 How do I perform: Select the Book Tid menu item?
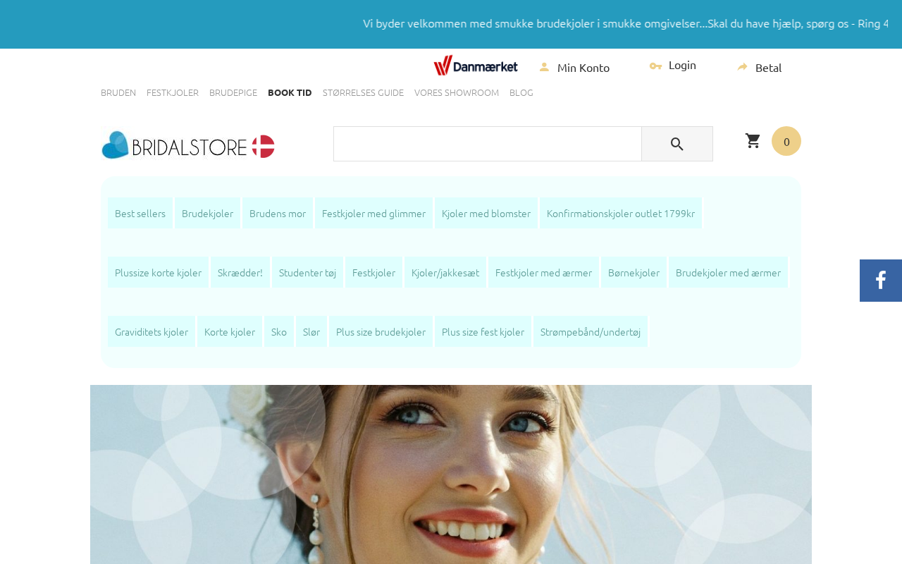pyautogui.click(x=290, y=92)
